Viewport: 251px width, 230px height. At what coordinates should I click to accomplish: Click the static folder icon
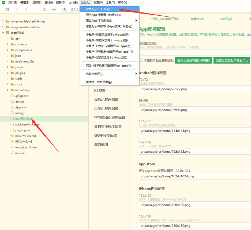12,79
